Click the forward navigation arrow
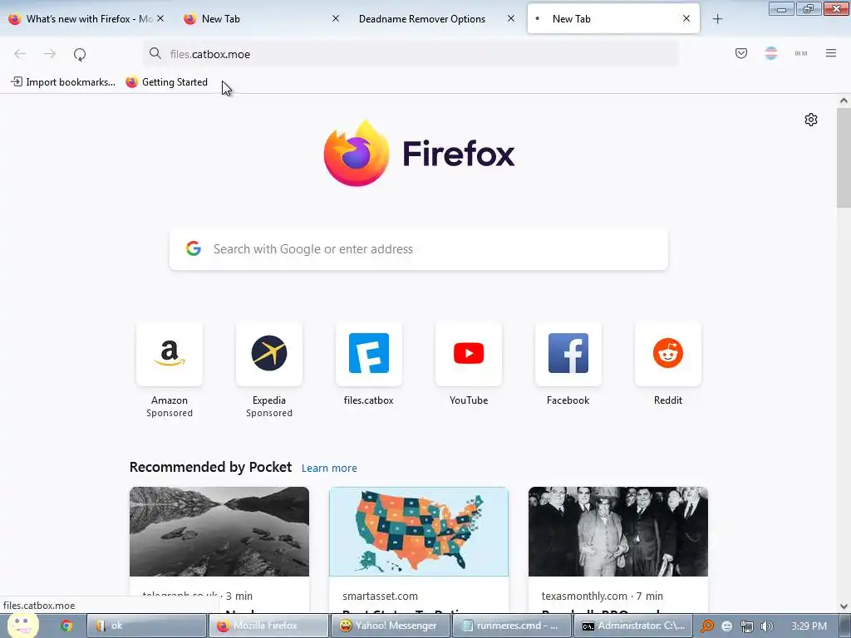This screenshot has height=638, width=851. point(50,54)
